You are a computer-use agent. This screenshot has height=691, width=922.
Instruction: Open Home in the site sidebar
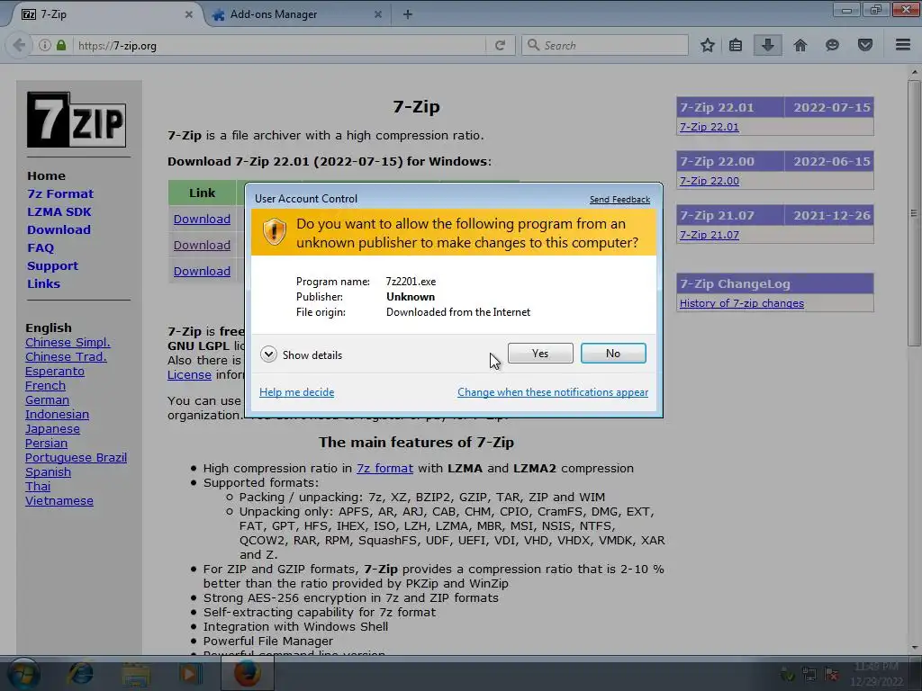pos(47,175)
